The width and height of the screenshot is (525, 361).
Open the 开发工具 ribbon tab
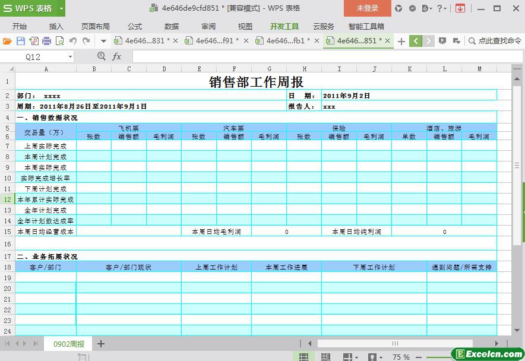(x=284, y=26)
